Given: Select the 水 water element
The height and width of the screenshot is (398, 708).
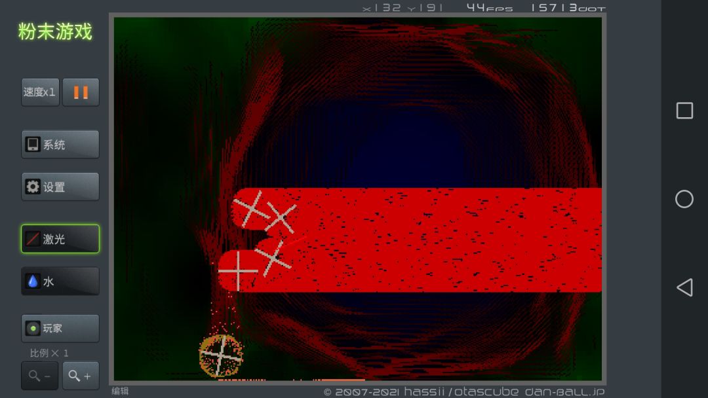Looking at the screenshot, I should click(60, 281).
